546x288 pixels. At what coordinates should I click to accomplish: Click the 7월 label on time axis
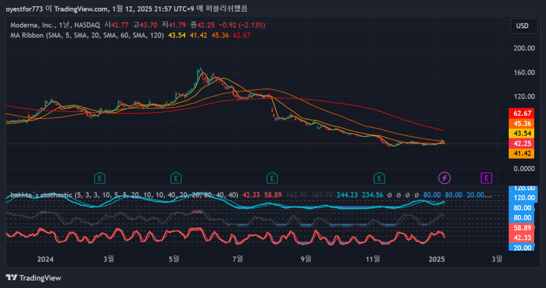coord(238,259)
